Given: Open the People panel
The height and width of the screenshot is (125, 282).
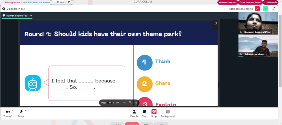Looking at the screenshot, I should (134, 114).
